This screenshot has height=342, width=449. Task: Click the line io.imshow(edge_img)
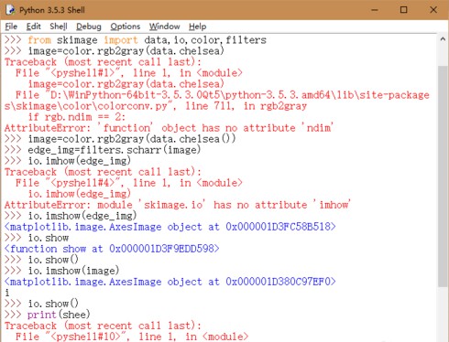pos(71,216)
